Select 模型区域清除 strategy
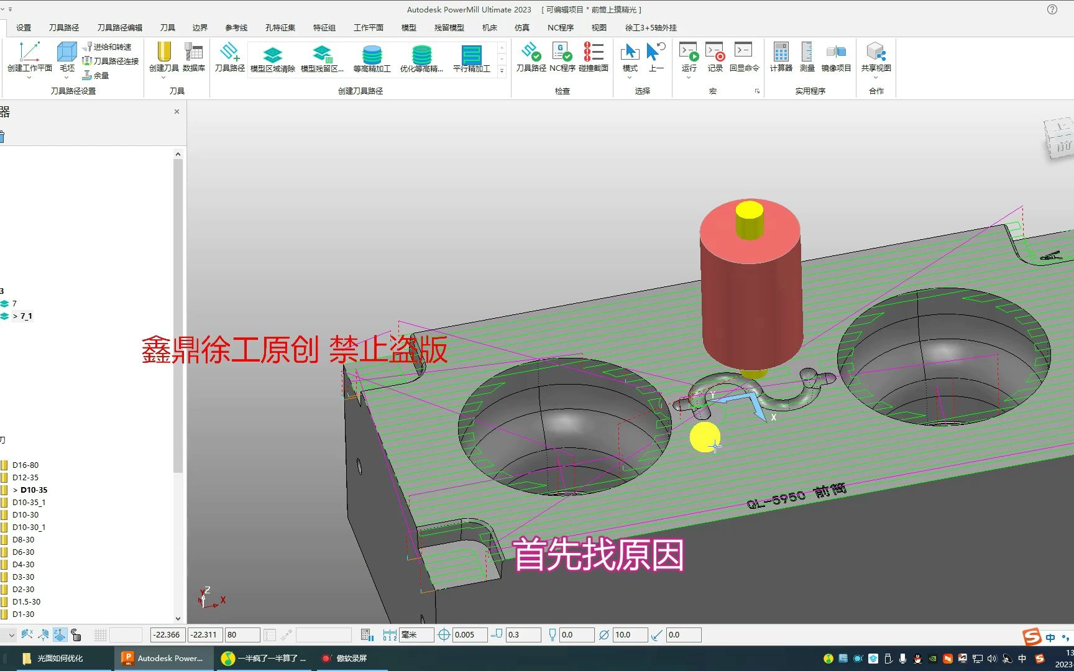This screenshot has height=671, width=1074. (273, 60)
